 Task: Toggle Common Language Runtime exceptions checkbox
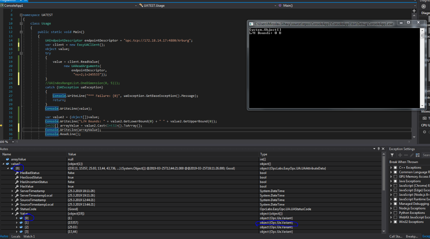pos(395,172)
